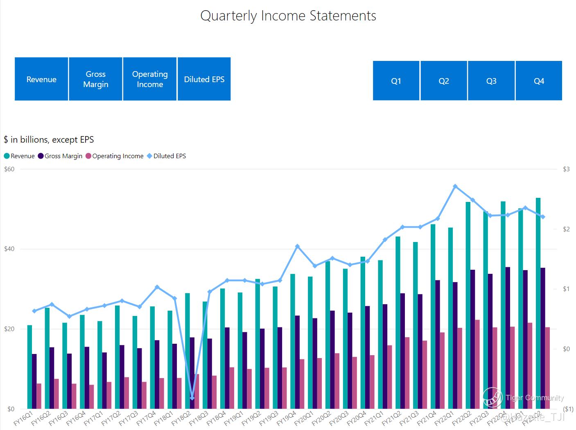This screenshot has width=576, height=430.
Task: Filter by Operating Income tile
Action: coord(150,79)
